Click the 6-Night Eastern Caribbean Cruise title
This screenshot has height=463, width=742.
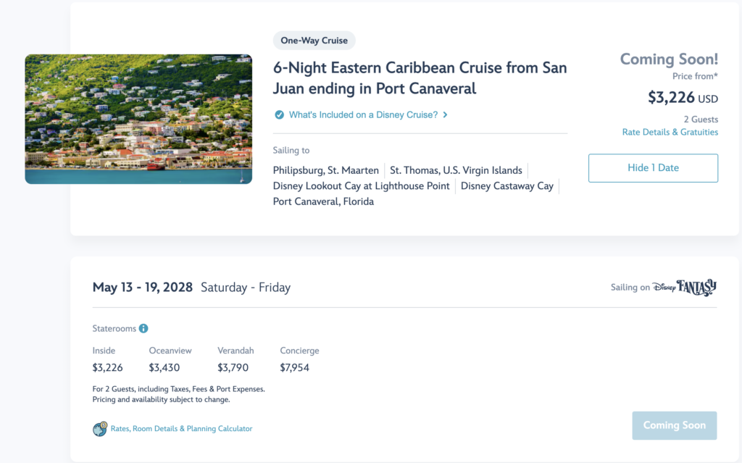(420, 78)
